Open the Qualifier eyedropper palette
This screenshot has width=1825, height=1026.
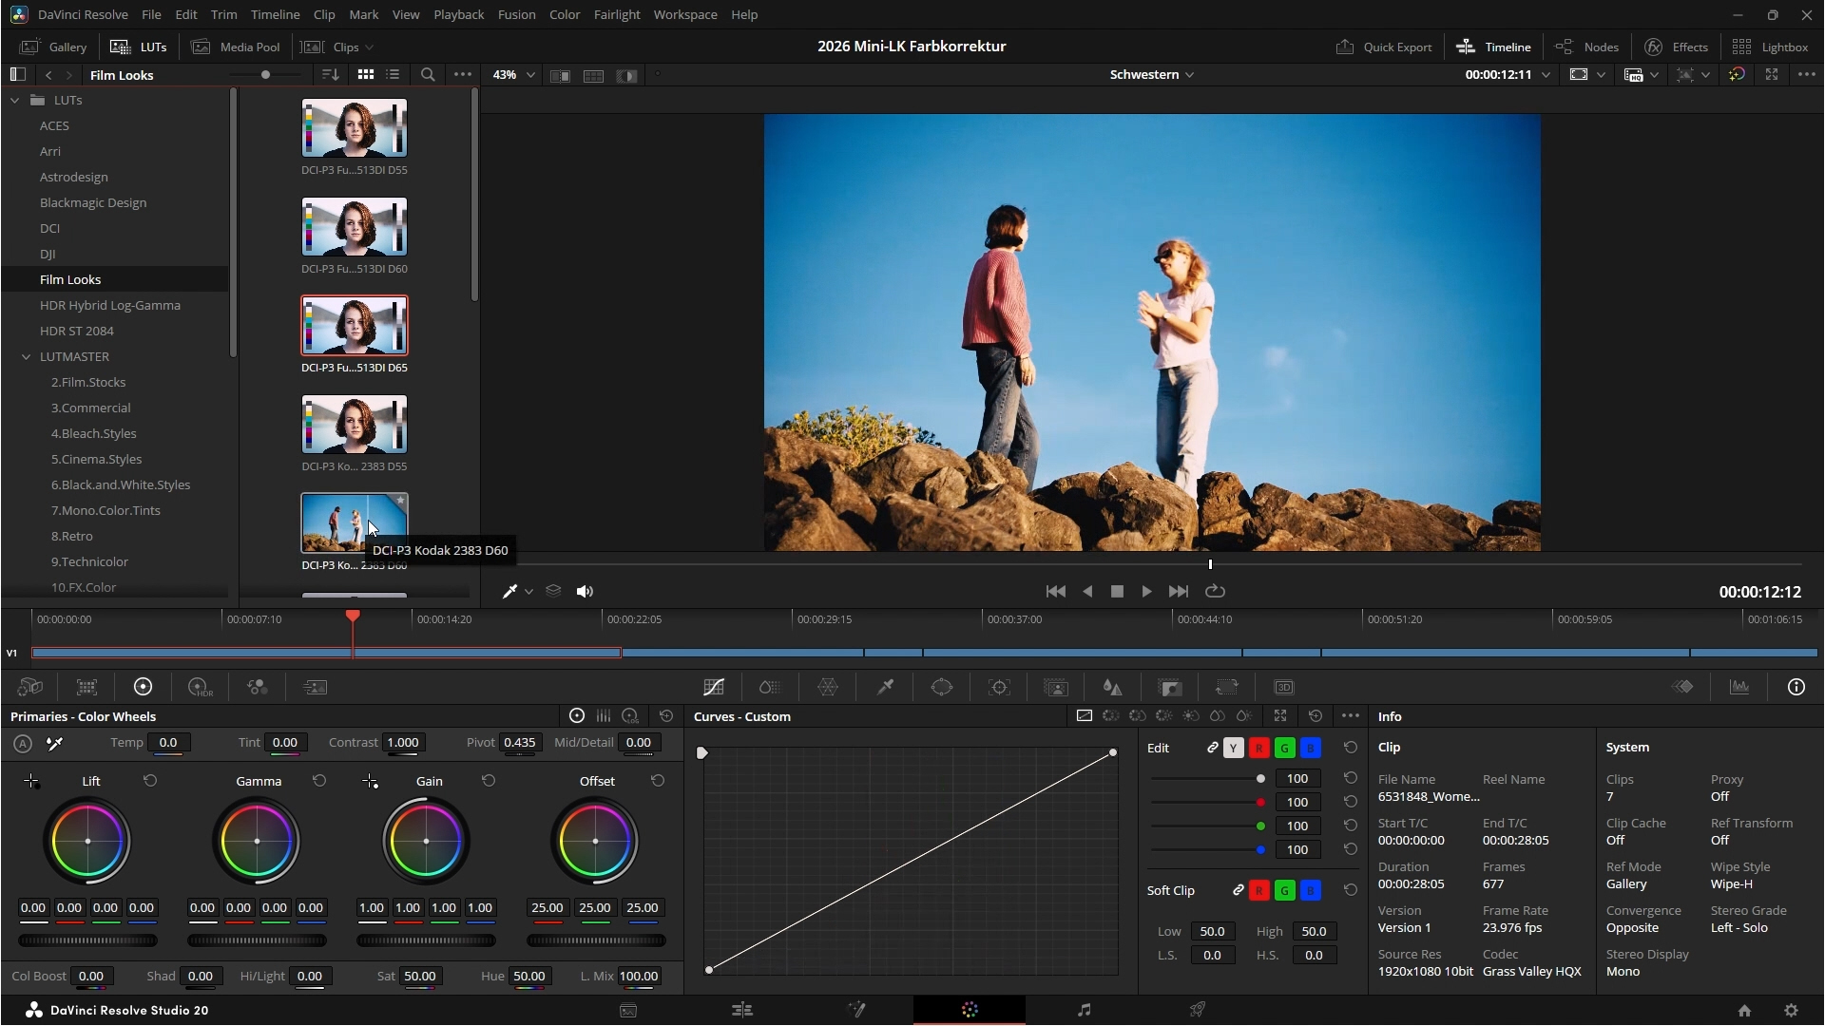click(x=885, y=687)
